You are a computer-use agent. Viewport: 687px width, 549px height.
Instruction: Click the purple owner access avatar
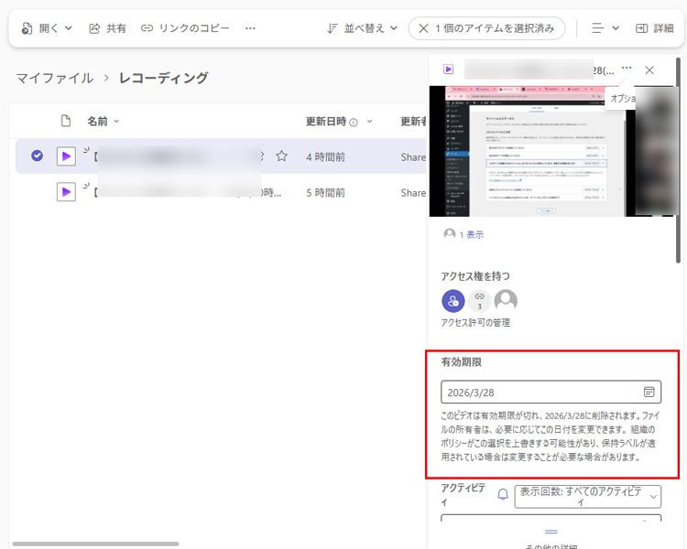click(x=453, y=301)
